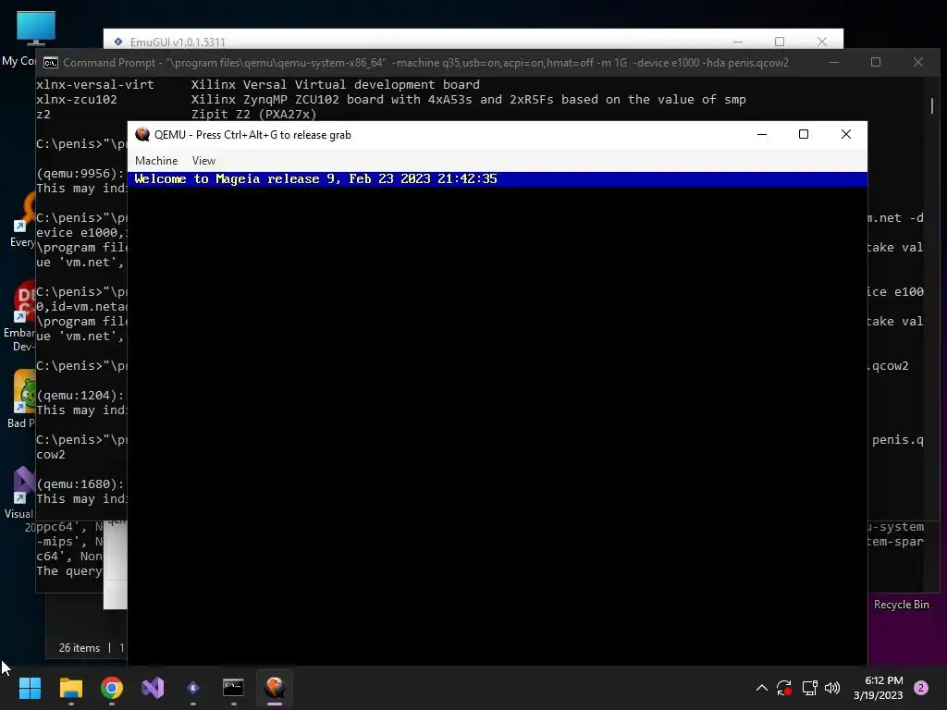Click the '(qemu:9956):' text in Command Prompt
947x710 pixels.
click(x=80, y=173)
